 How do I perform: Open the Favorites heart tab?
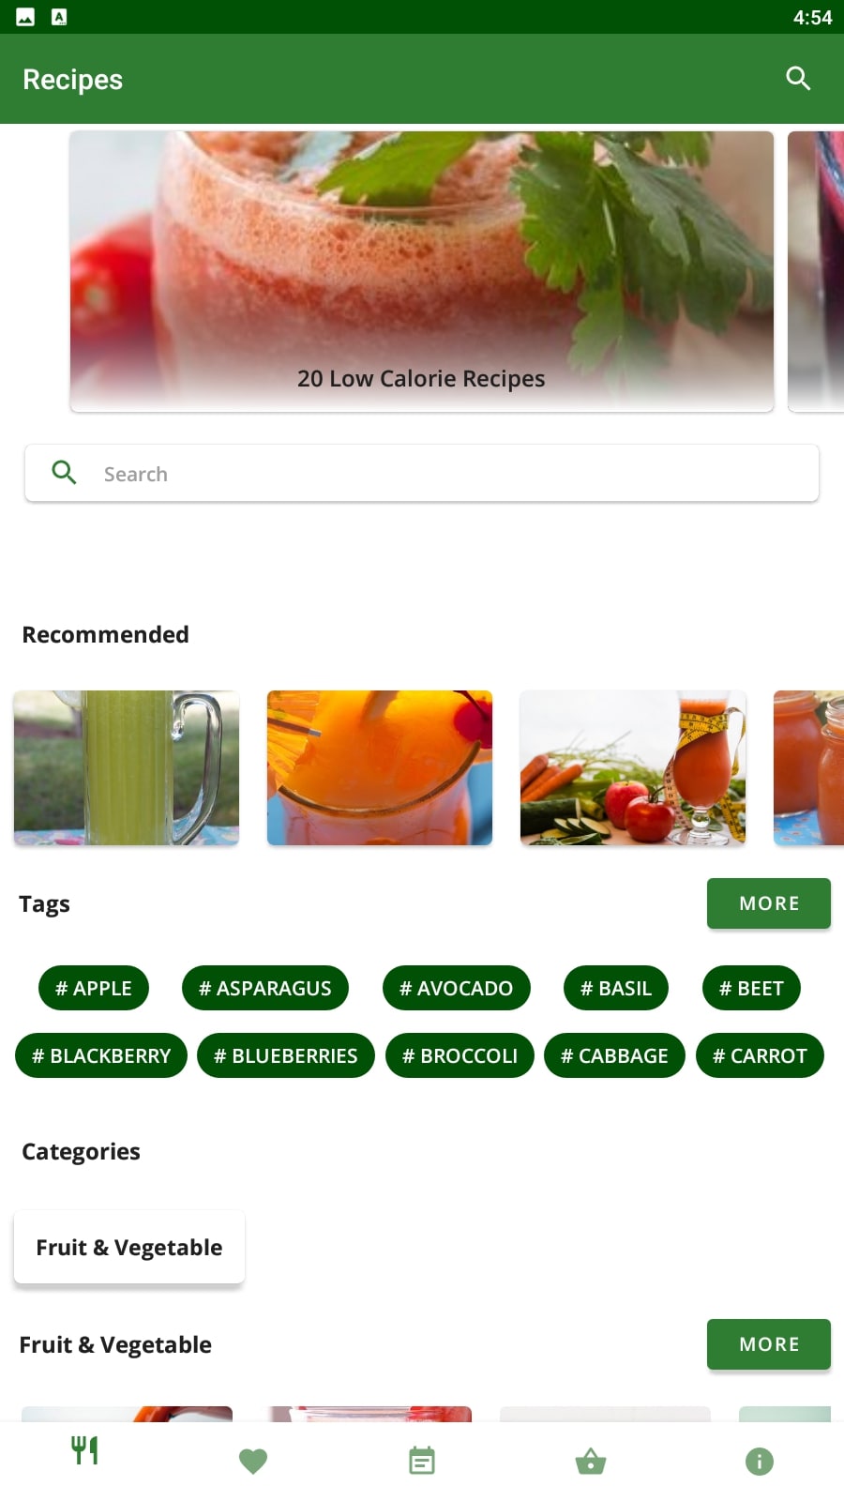tap(253, 1461)
